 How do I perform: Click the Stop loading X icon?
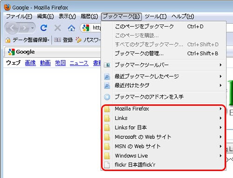click(57, 28)
